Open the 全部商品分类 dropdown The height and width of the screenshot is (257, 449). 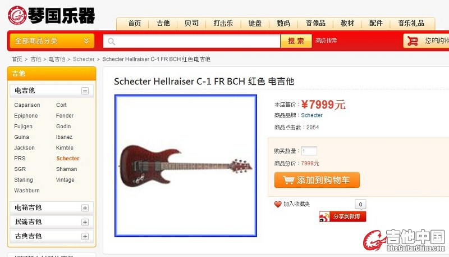52,40
